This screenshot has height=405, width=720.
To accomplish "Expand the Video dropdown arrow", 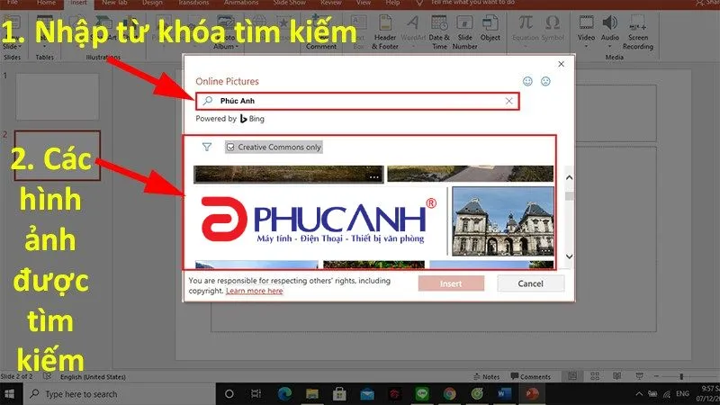I will coord(586,47).
